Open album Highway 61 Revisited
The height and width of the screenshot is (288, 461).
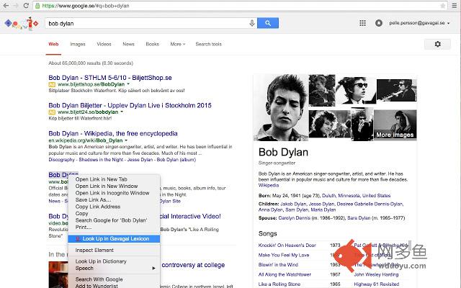click(376, 284)
